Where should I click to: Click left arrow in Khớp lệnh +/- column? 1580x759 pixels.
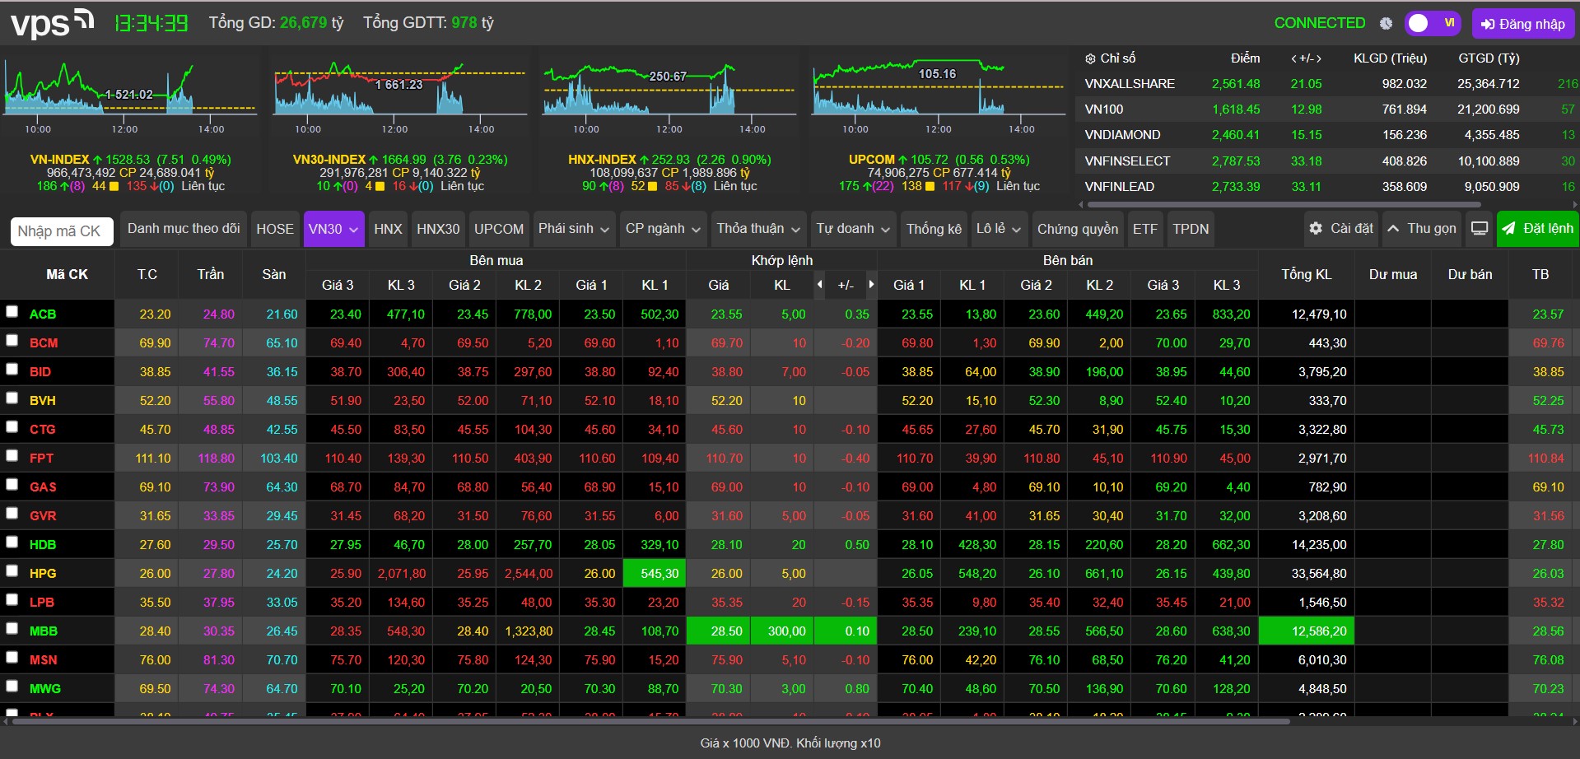[x=819, y=285]
